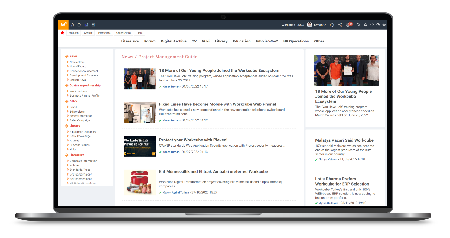Click pencil icon beside Aytac Ozdalgic
This screenshot has height=238, width=450.
317,203
